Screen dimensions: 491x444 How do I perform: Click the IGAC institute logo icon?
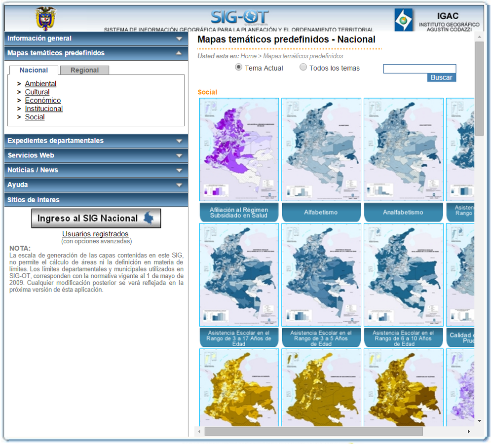404,20
